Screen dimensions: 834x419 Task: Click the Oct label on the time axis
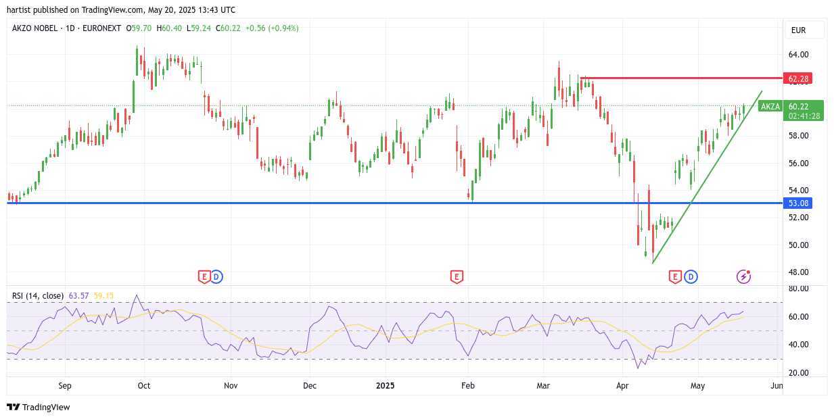143,386
